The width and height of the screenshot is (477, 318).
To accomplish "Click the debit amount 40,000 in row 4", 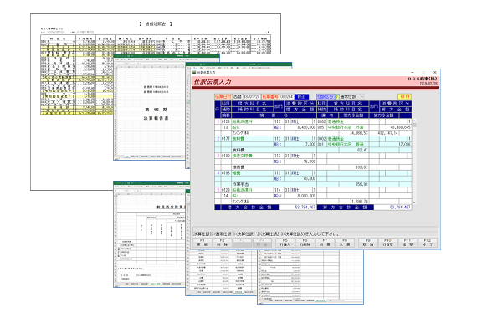I will pyautogui.click(x=300, y=178).
